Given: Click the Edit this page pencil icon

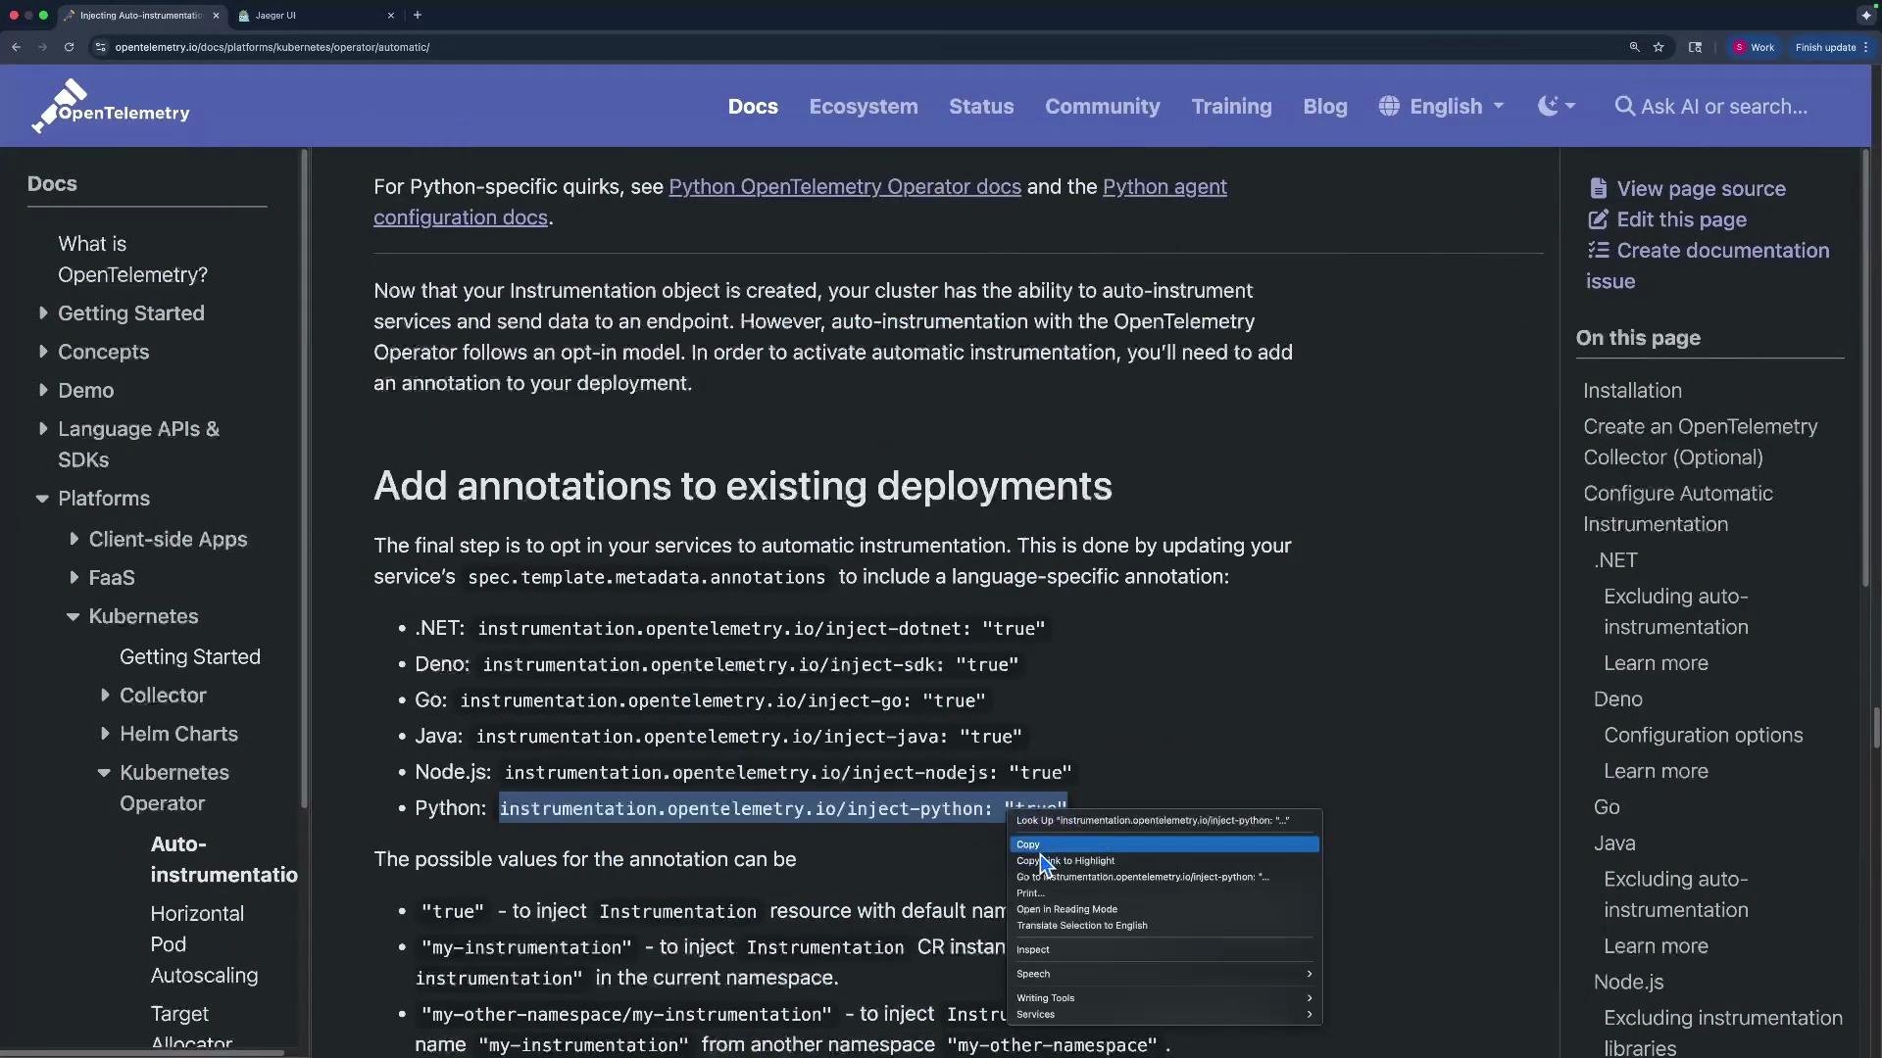Looking at the screenshot, I should pyautogui.click(x=1598, y=219).
